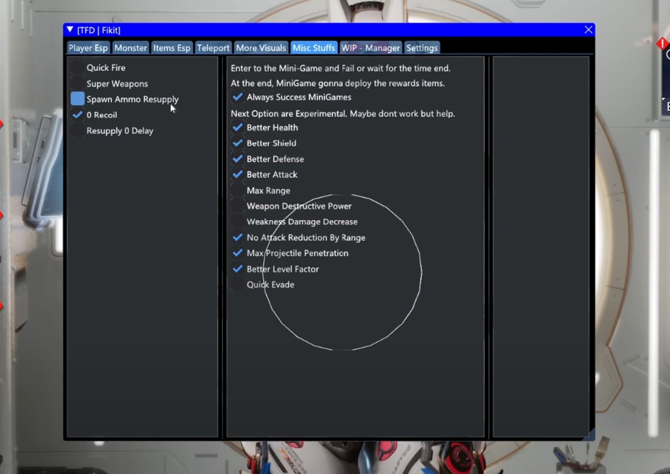Image resolution: width=670 pixels, height=474 pixels.
Task: Enable the Quick Fire checkbox
Action: [78, 67]
